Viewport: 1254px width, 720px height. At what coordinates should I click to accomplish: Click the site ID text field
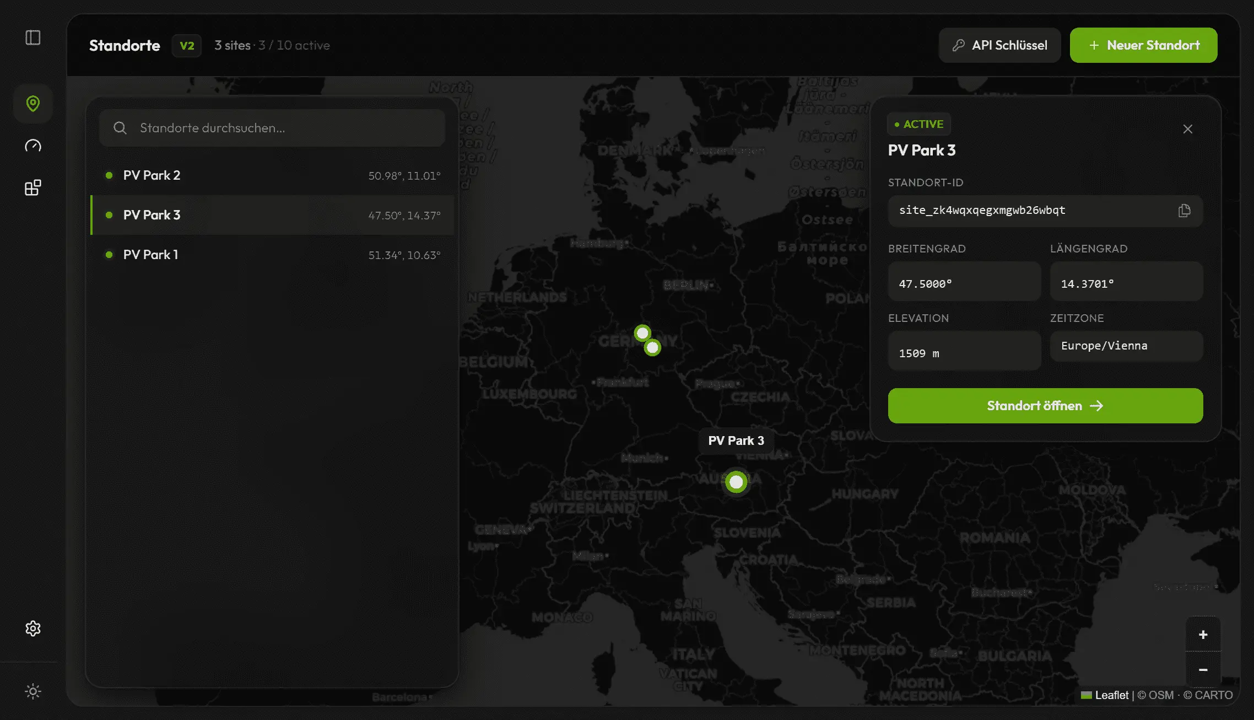pyautogui.click(x=1045, y=211)
